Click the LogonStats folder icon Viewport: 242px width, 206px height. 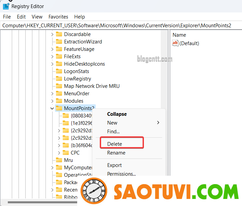[x=59, y=71]
